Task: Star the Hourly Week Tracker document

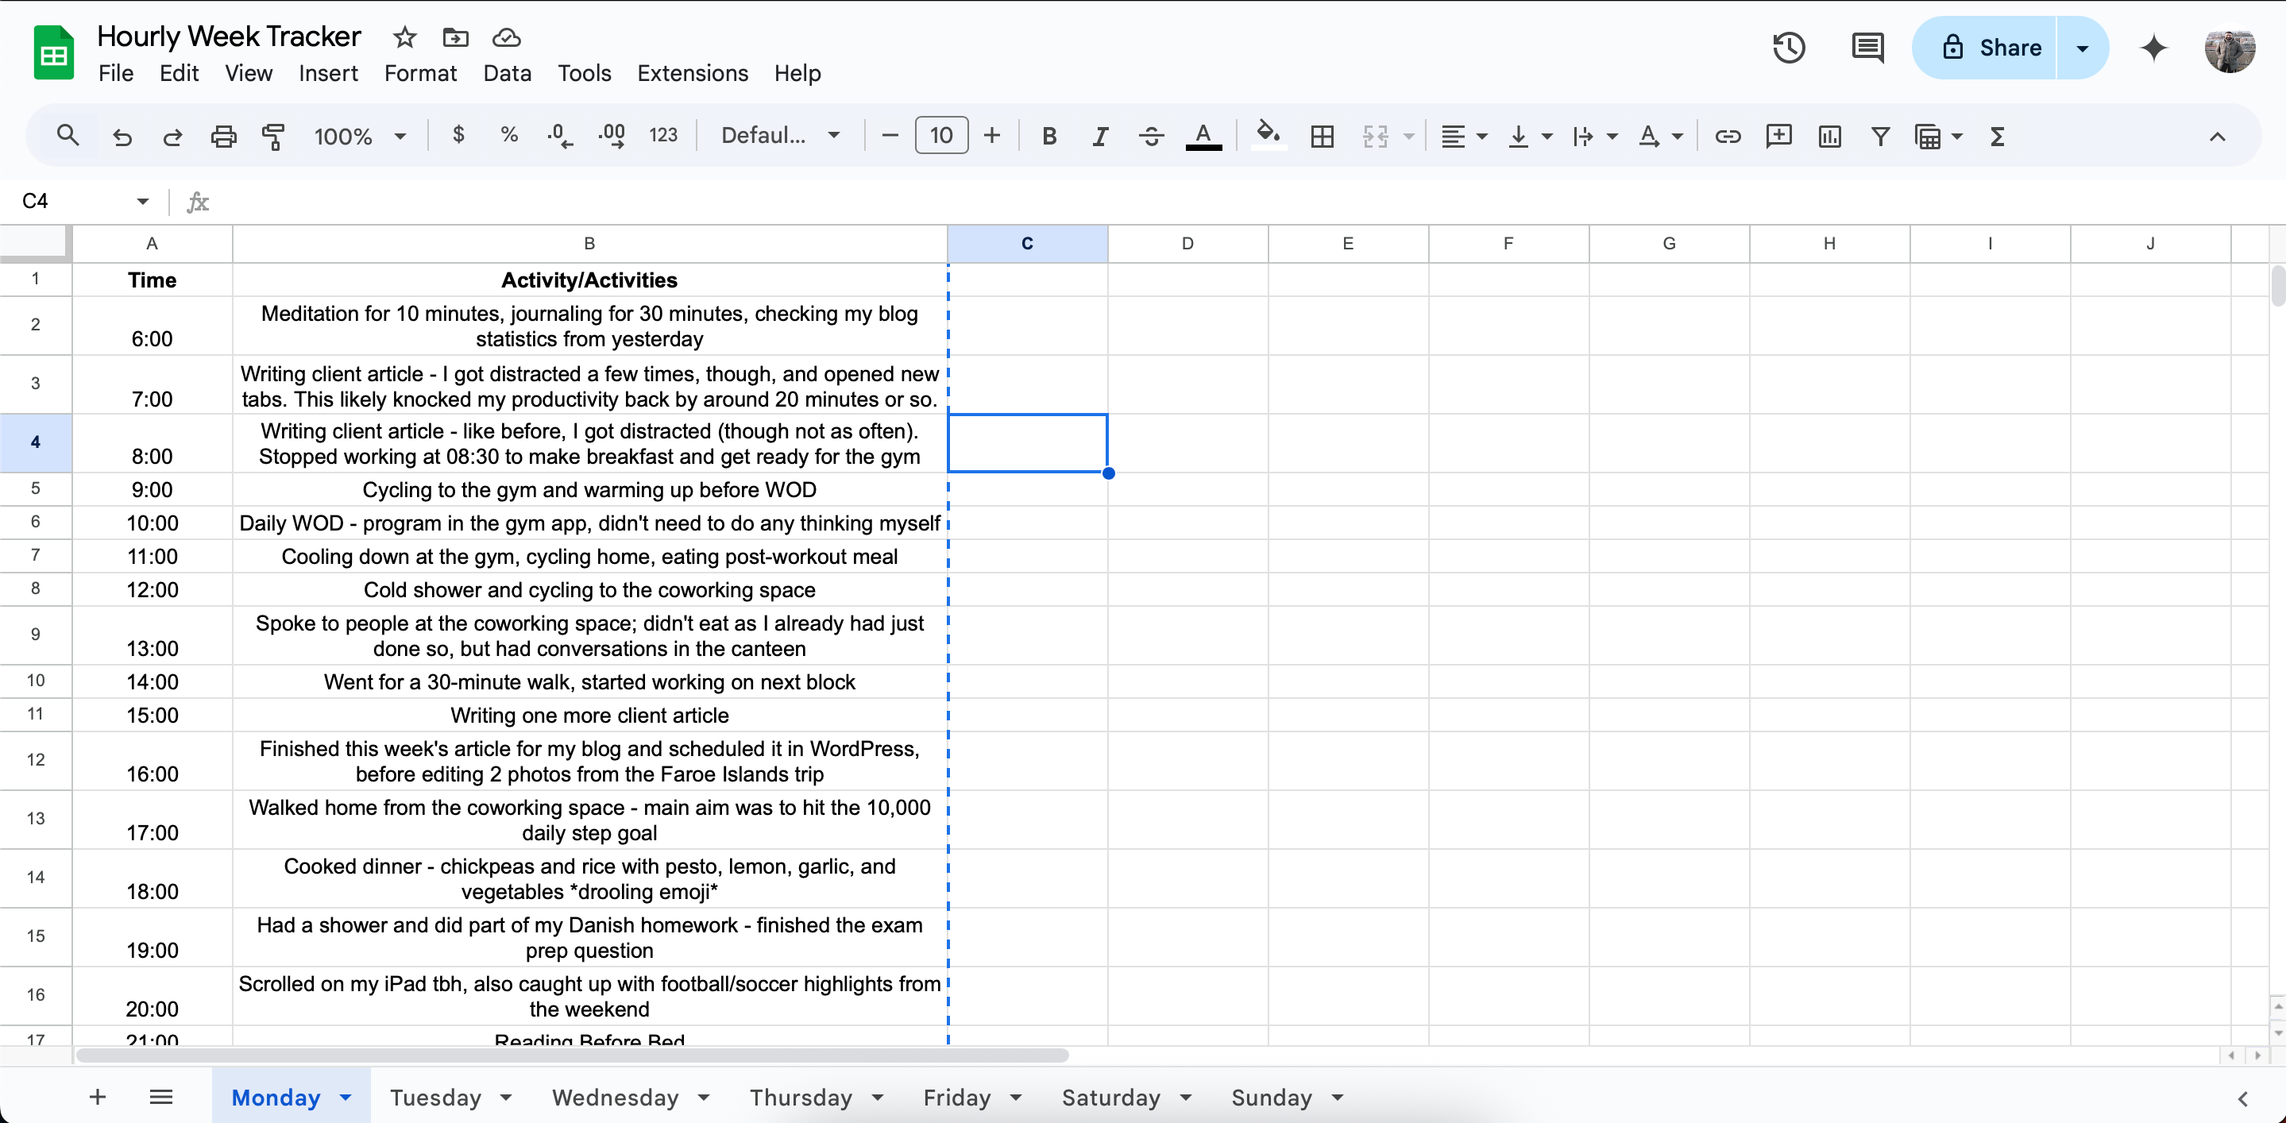Action: [404, 37]
